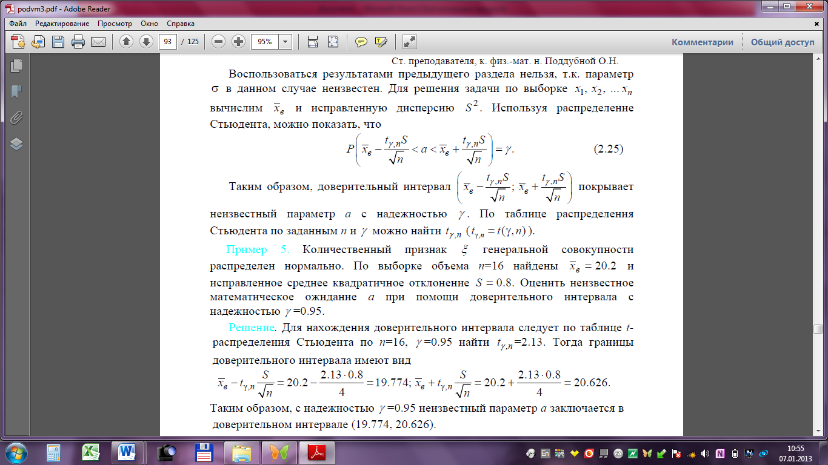Save the PDF using the floppy icon

click(58, 42)
